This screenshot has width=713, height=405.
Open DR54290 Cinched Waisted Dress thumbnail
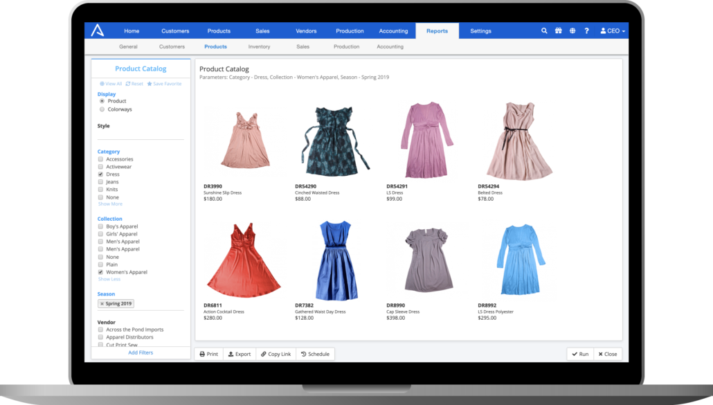tap(336, 141)
